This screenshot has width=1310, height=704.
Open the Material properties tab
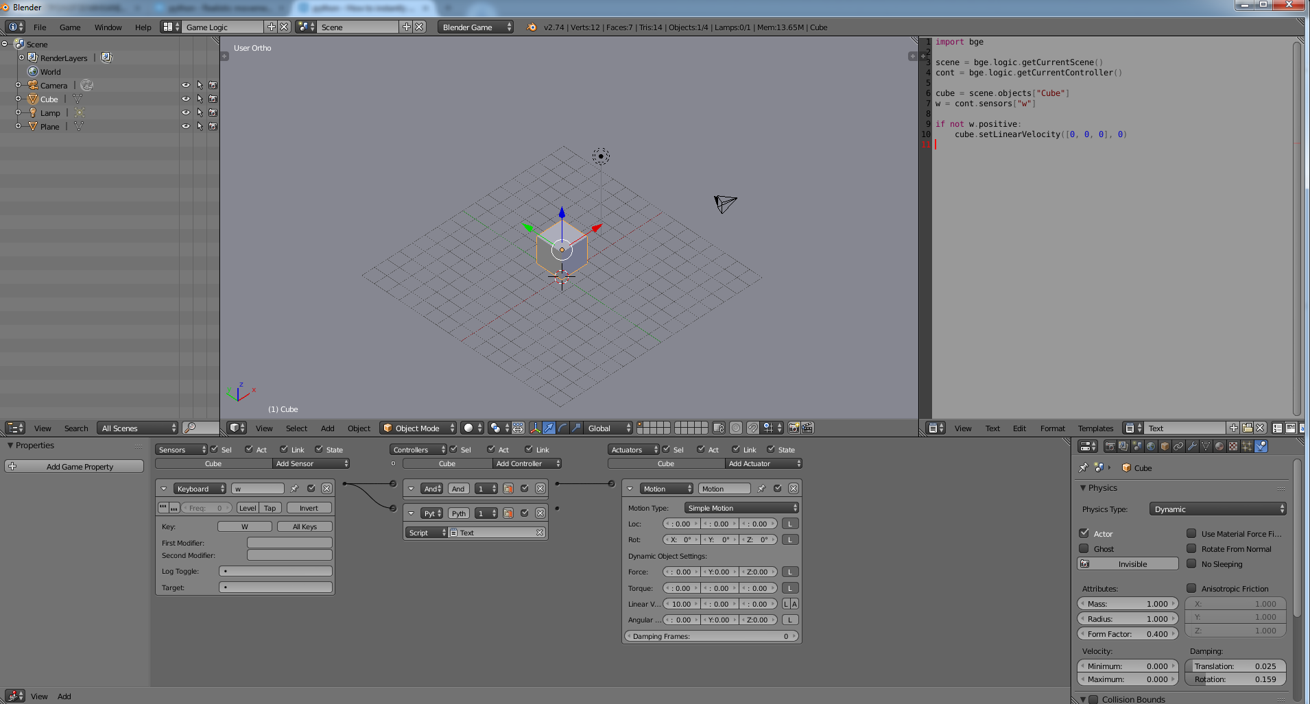pyautogui.click(x=1219, y=446)
